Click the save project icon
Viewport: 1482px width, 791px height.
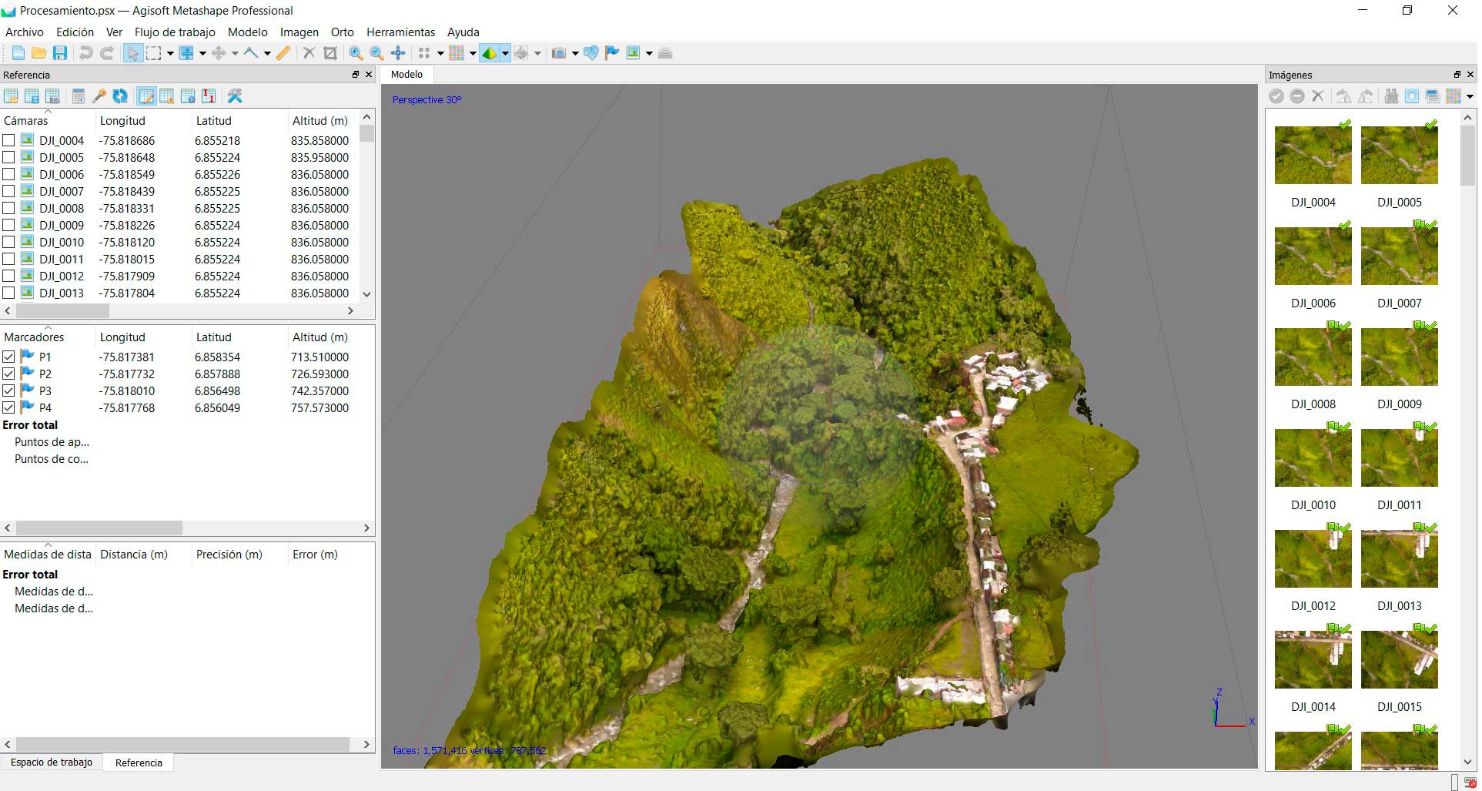60,53
